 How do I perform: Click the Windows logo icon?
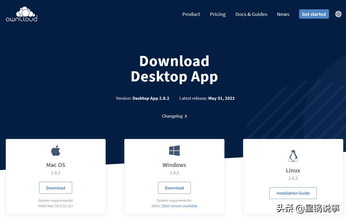coord(174,151)
